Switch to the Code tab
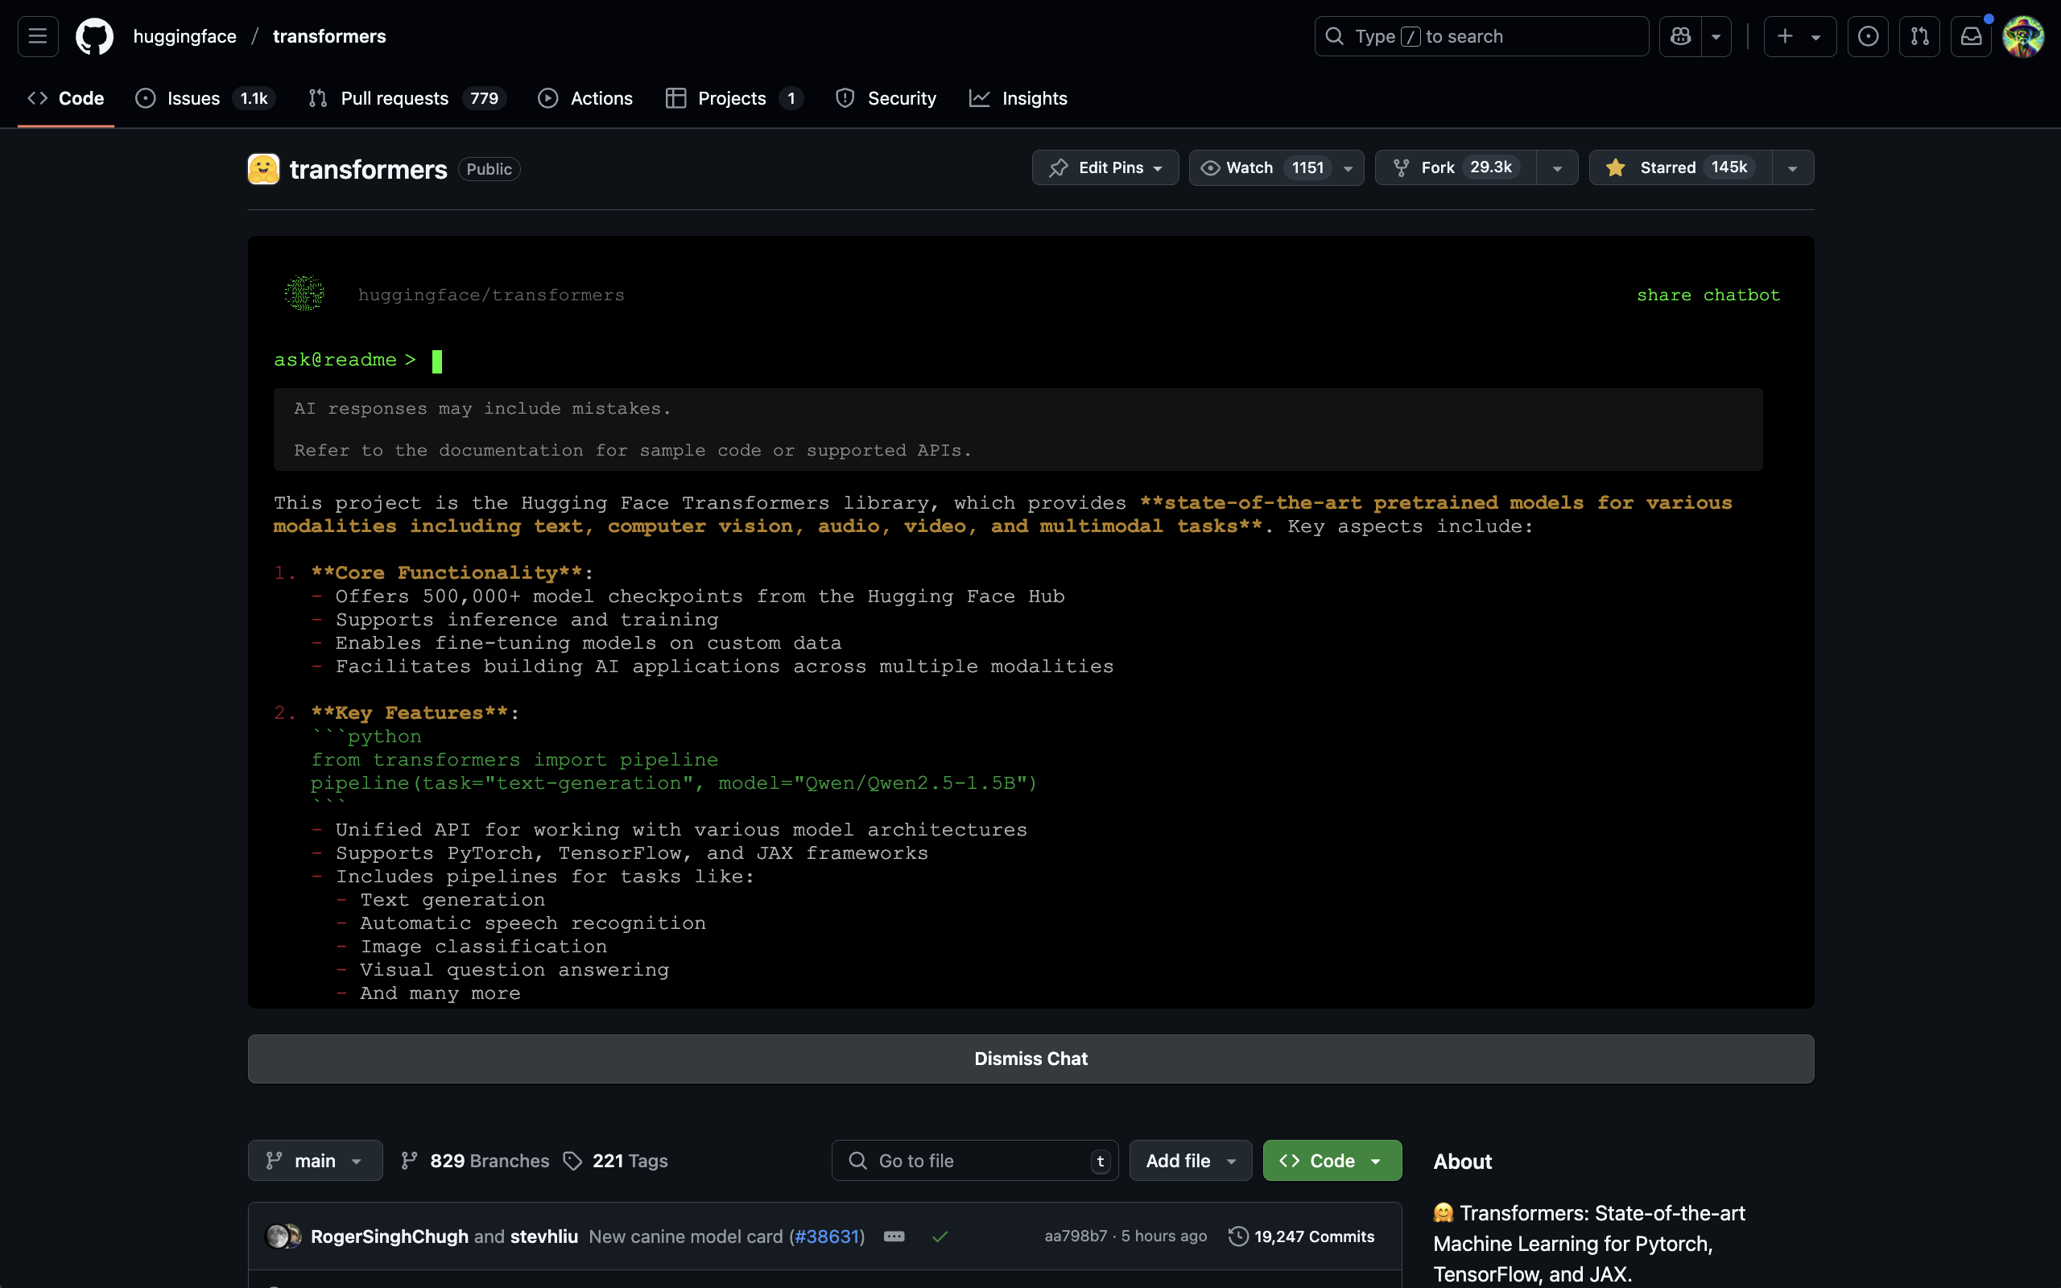 pos(65,99)
